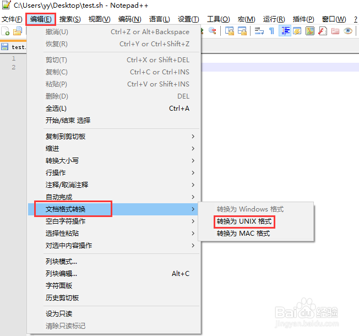359x336 pixels.
Task: Open 列块模式... entry
Action: pyautogui.click(x=115, y=262)
